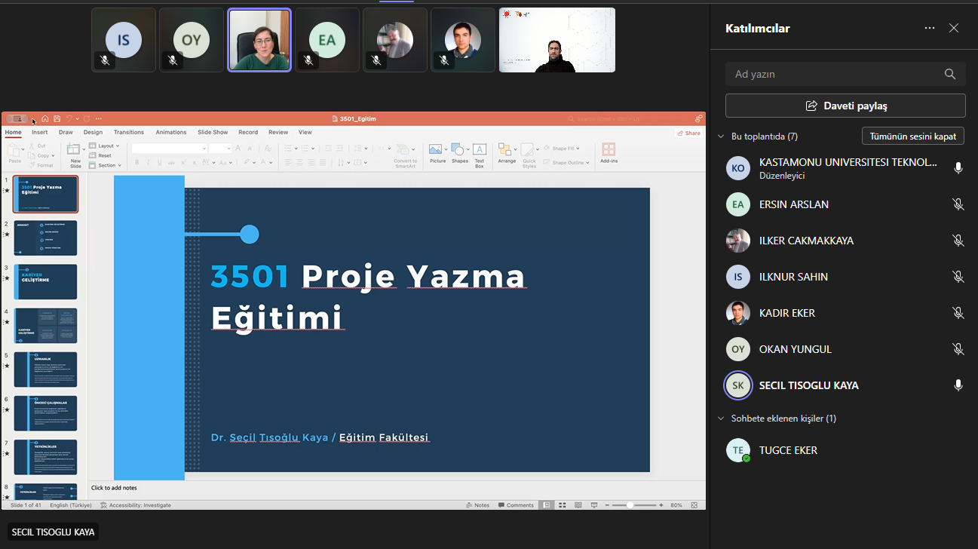
Task: Toggle microphone for Kastamonu Universitesi organizer
Action: pyautogui.click(x=958, y=168)
